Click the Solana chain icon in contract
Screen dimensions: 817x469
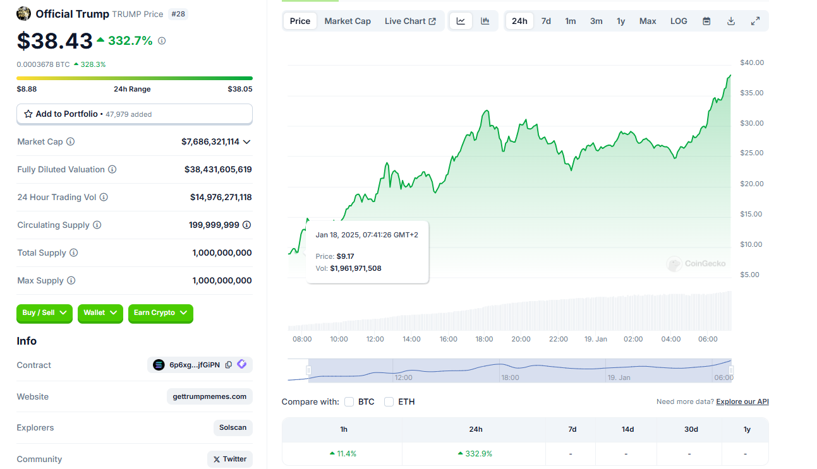point(159,365)
